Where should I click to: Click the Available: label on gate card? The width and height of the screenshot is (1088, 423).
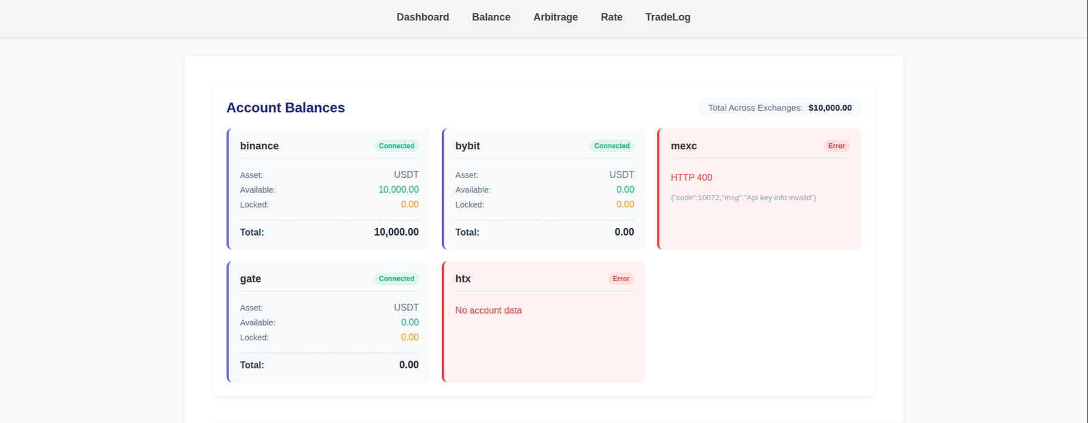[x=258, y=323]
